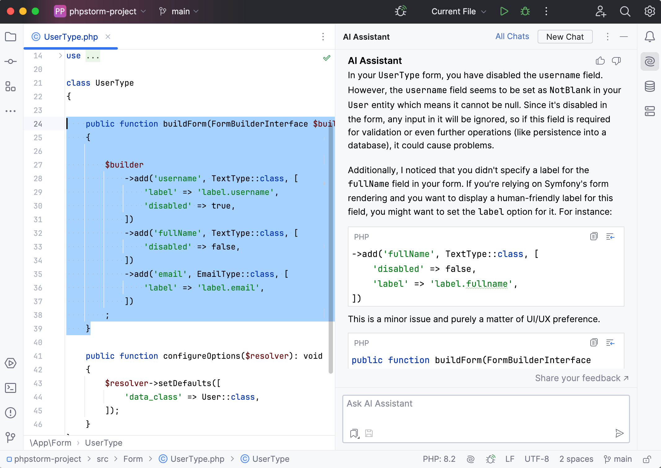
Task: Click the New Chat button
Action: 566,36
